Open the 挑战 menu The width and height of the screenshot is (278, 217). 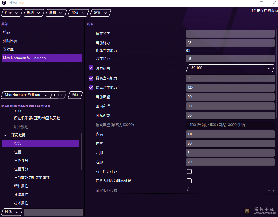click(x=78, y=13)
